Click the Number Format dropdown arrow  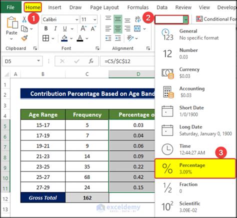click(185, 19)
